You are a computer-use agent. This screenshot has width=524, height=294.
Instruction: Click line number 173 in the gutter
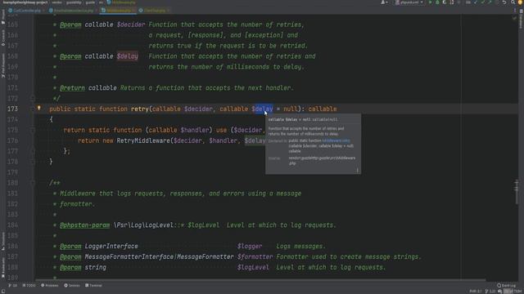[x=13, y=109]
